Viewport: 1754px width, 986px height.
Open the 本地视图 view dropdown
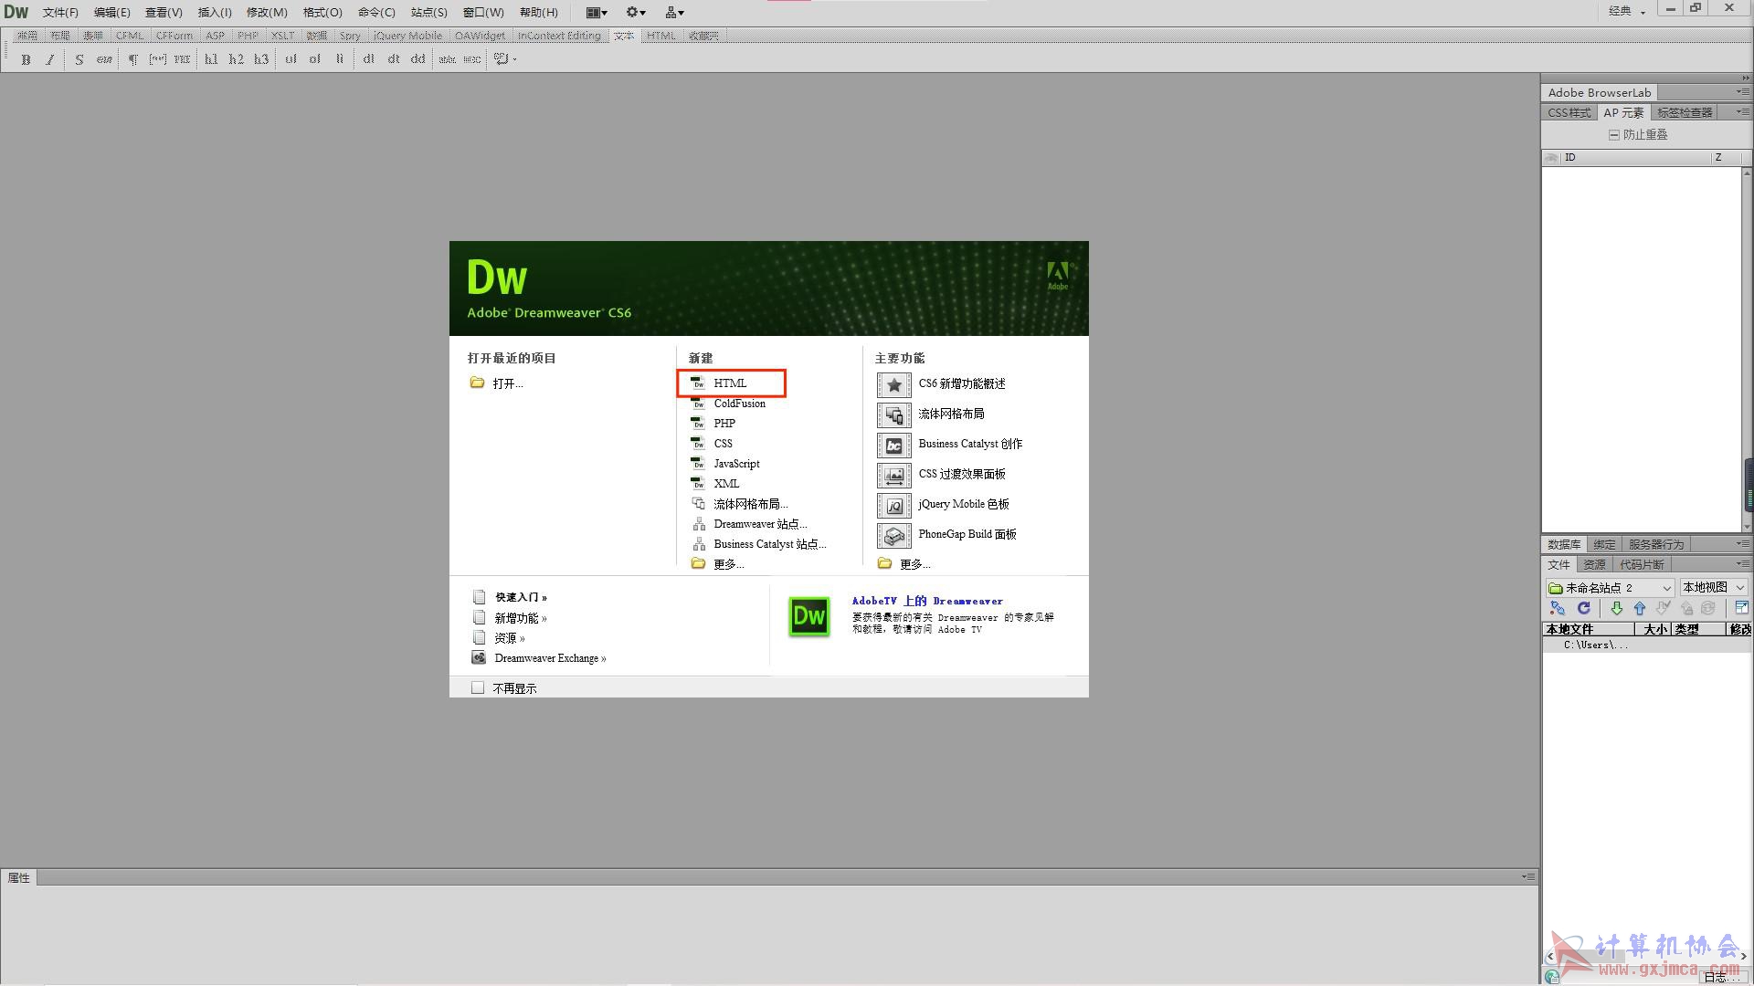pyautogui.click(x=1714, y=587)
